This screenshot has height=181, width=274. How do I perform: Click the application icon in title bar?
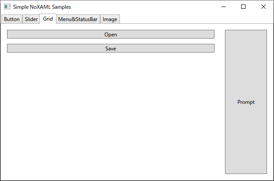point(7,7)
